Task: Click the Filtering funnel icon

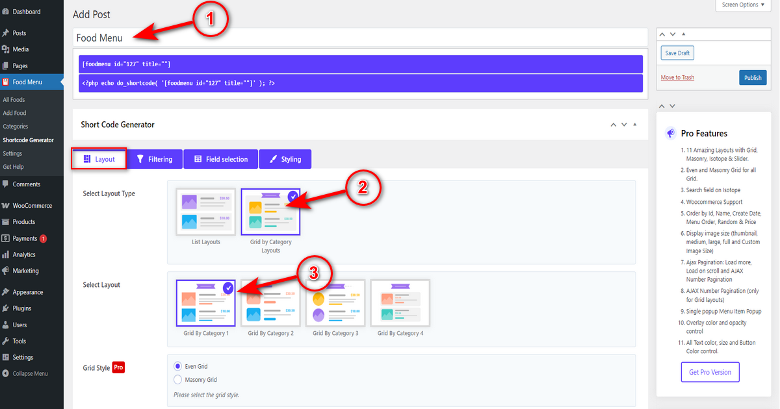Action: coord(140,159)
